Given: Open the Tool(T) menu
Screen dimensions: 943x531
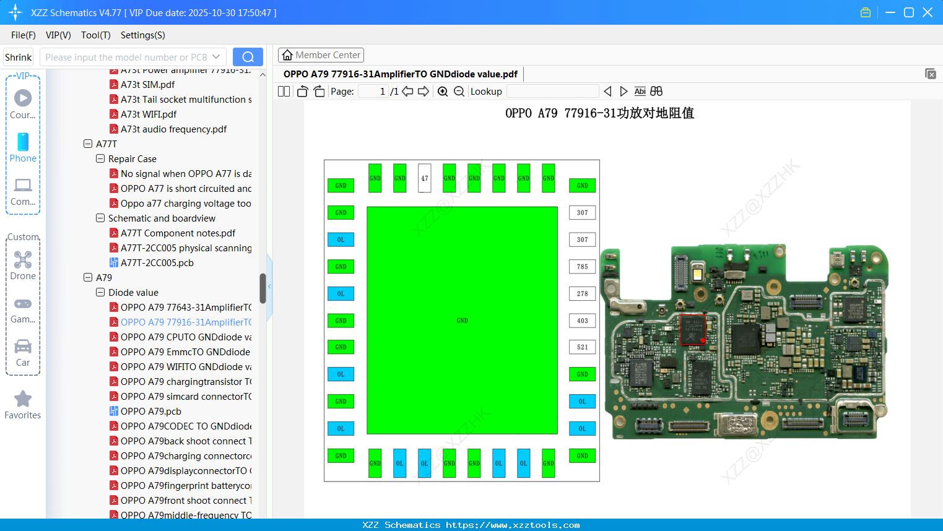Looking at the screenshot, I should pos(95,35).
